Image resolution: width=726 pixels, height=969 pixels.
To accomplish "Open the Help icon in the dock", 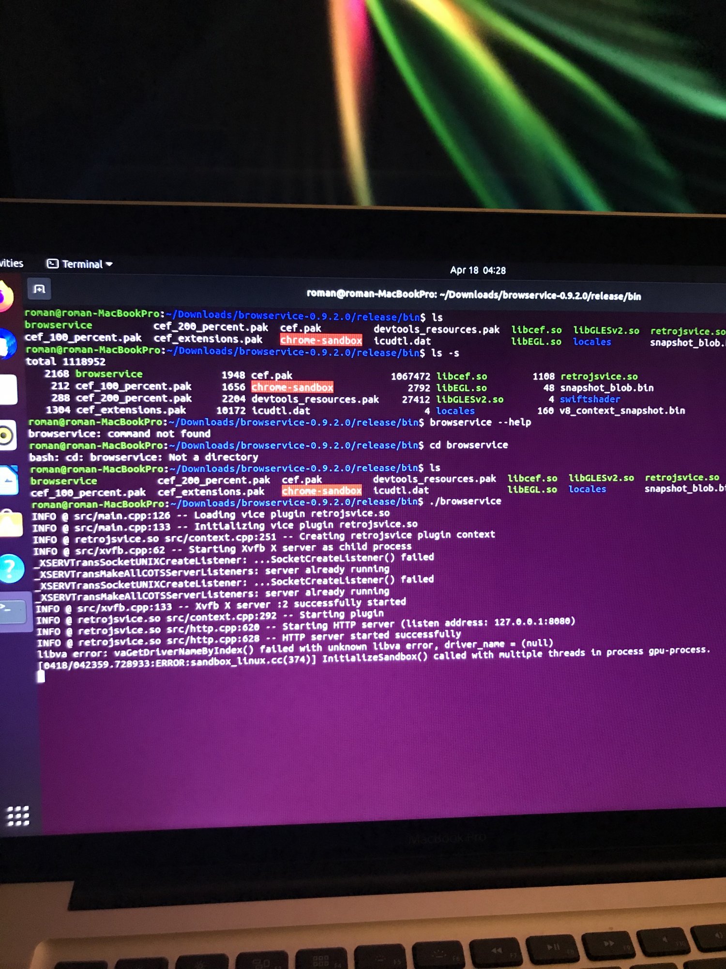I will click(x=12, y=568).
